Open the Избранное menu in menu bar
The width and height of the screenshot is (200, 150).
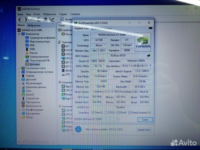49,14
